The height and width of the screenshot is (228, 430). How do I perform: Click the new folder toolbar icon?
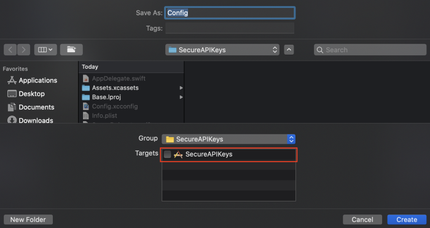point(71,50)
